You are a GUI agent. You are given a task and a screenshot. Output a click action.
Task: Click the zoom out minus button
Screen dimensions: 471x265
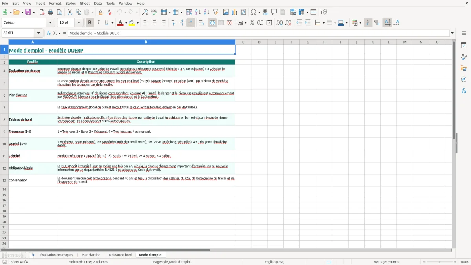pos(424,262)
